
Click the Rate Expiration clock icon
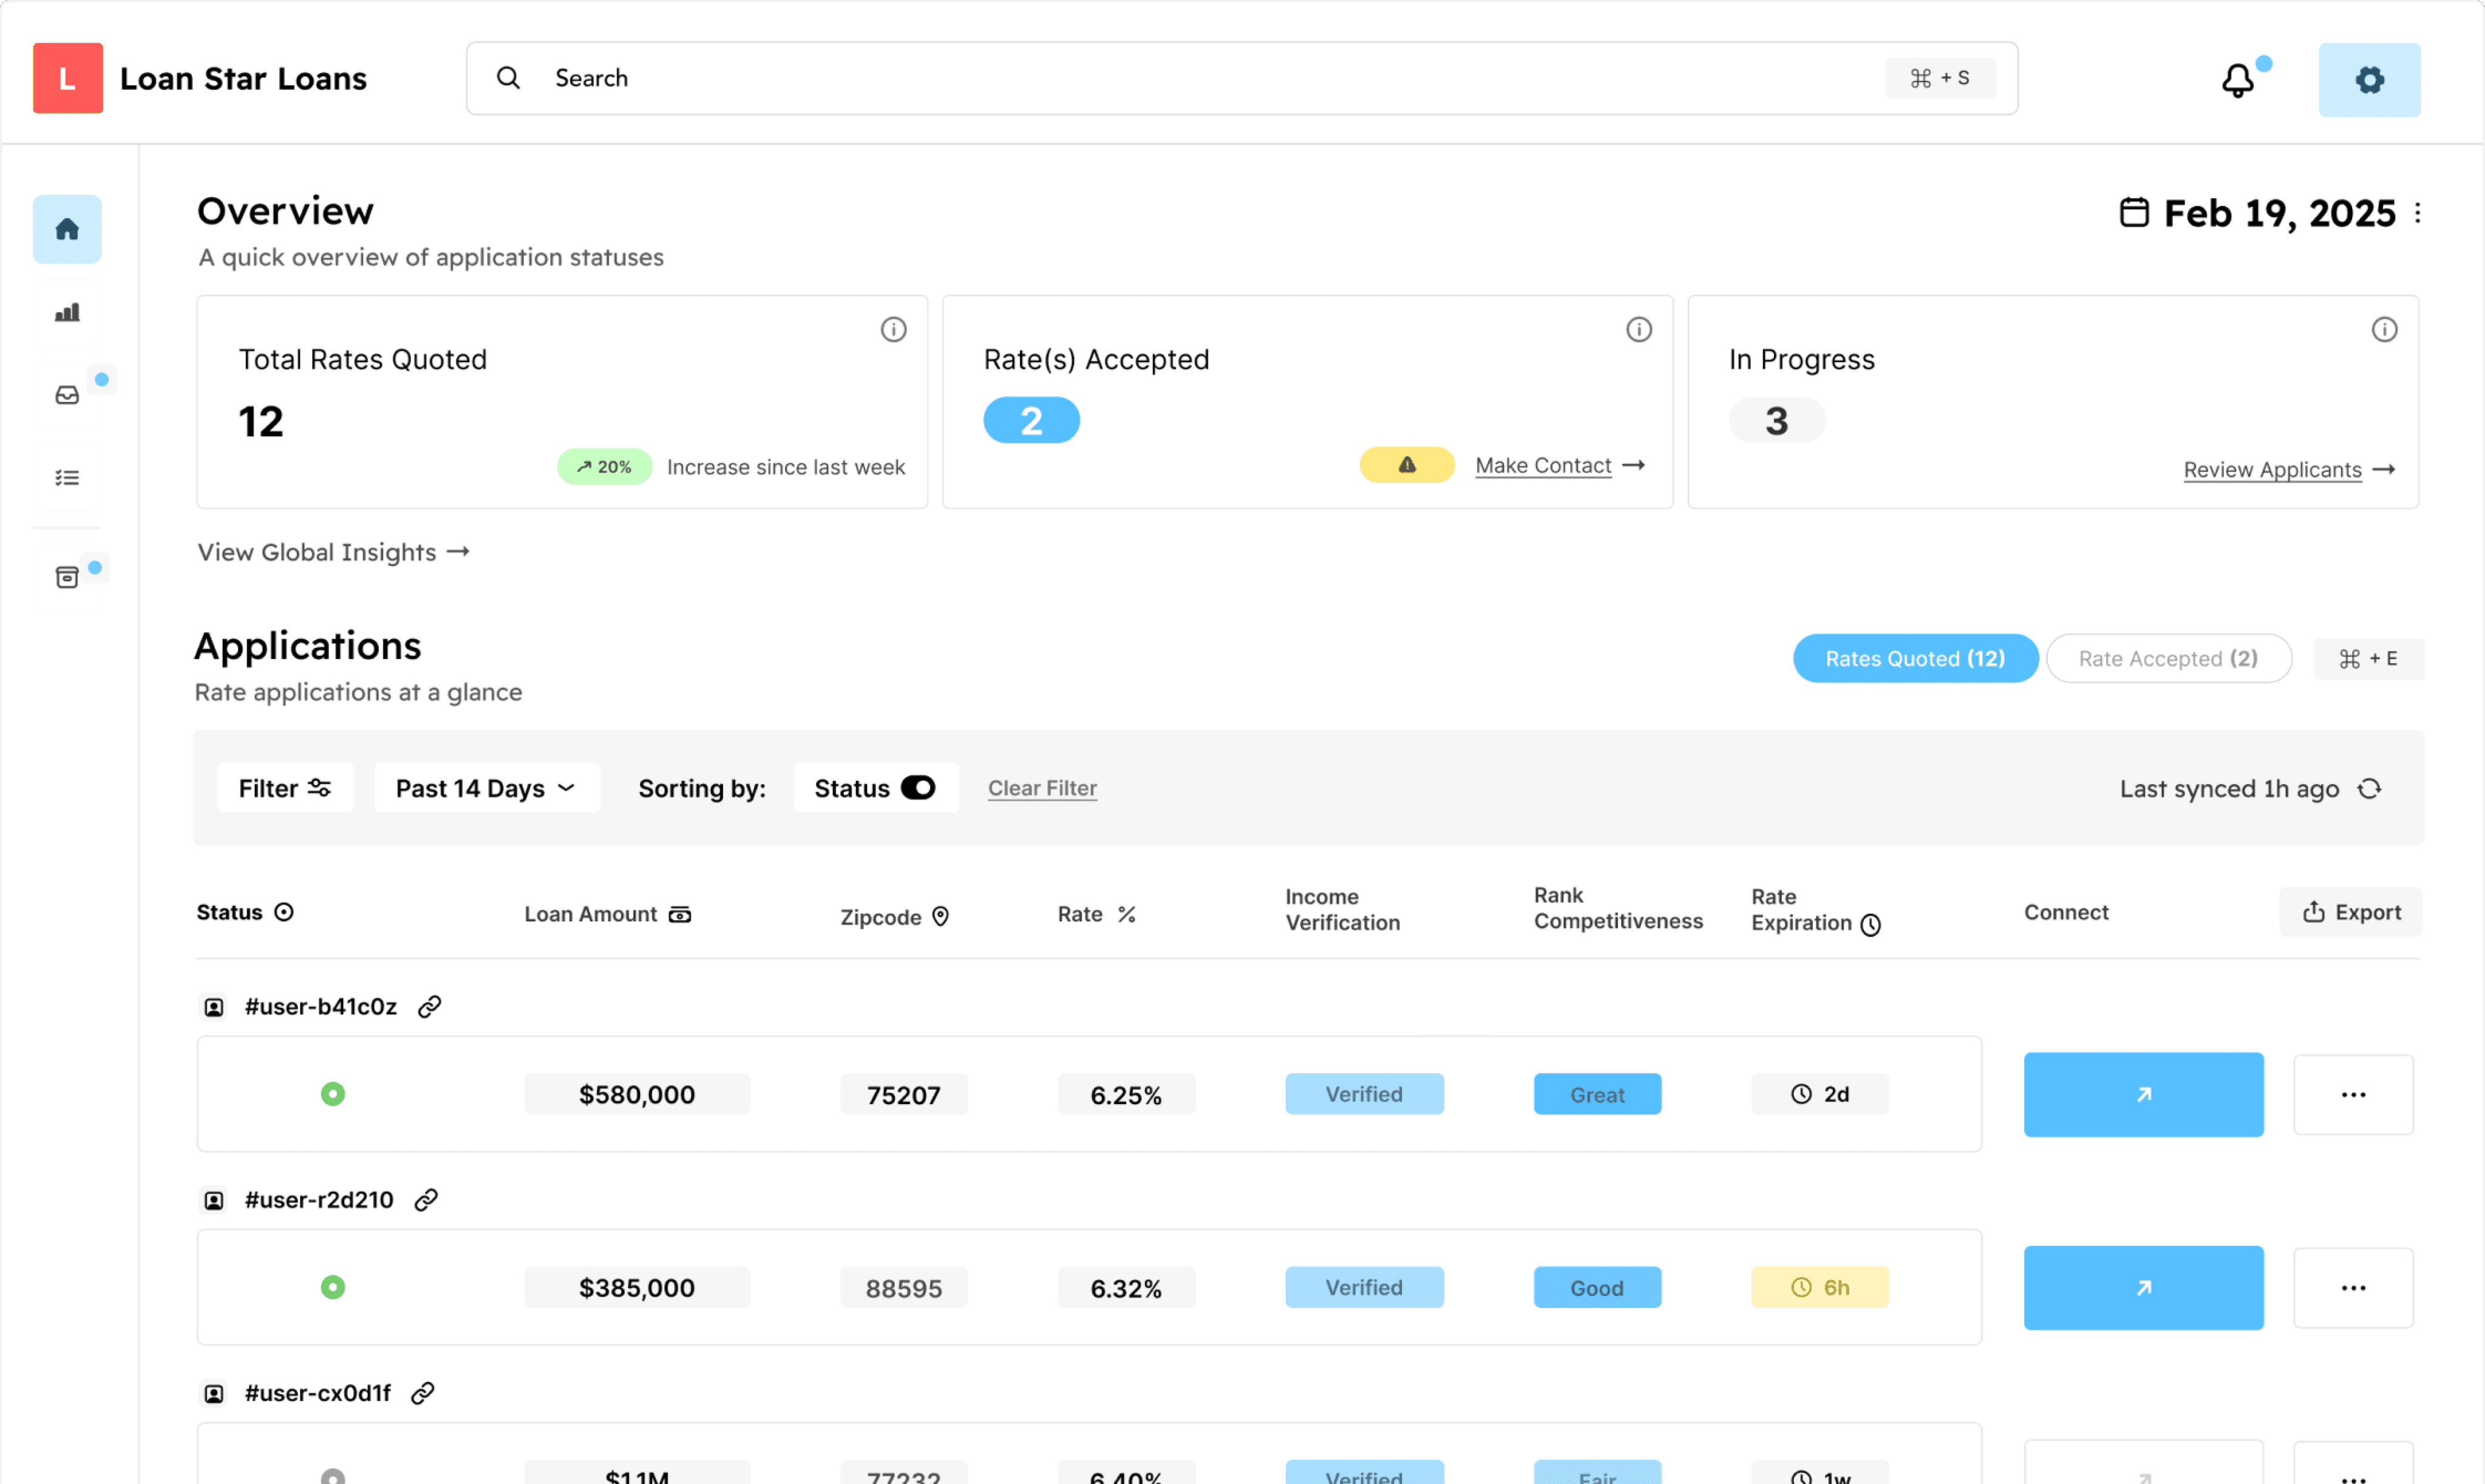click(x=1870, y=925)
